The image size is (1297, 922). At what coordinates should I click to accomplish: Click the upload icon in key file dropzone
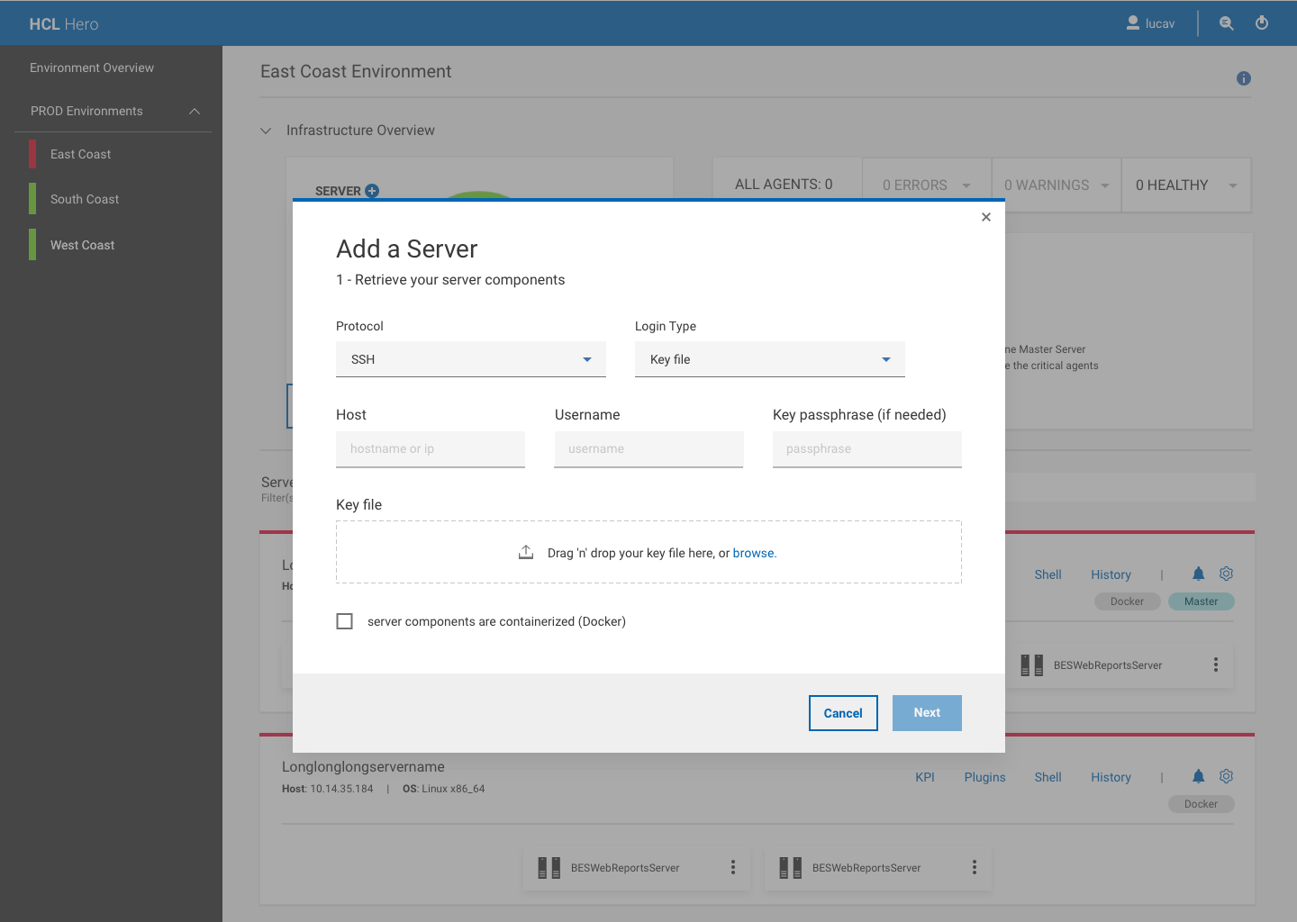click(526, 552)
